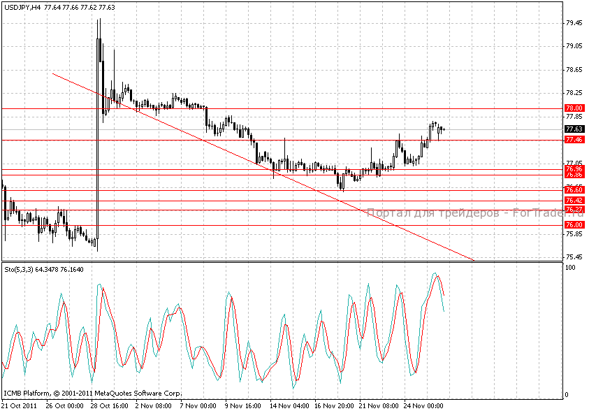This screenshot has height=411, width=589.
Task: Click the 14 Nov 04:00 time label
Action: tap(289, 405)
